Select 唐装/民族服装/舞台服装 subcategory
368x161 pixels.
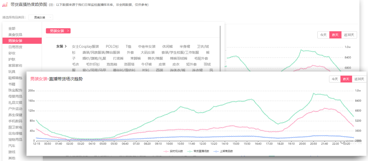tap(101, 53)
